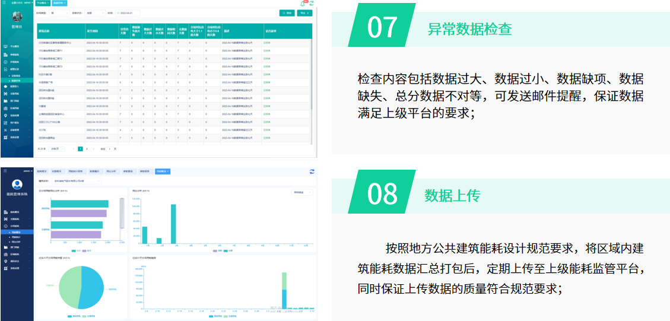
Task: Open 设备管理 tools icon in teal sidebar
Action: (5, 130)
